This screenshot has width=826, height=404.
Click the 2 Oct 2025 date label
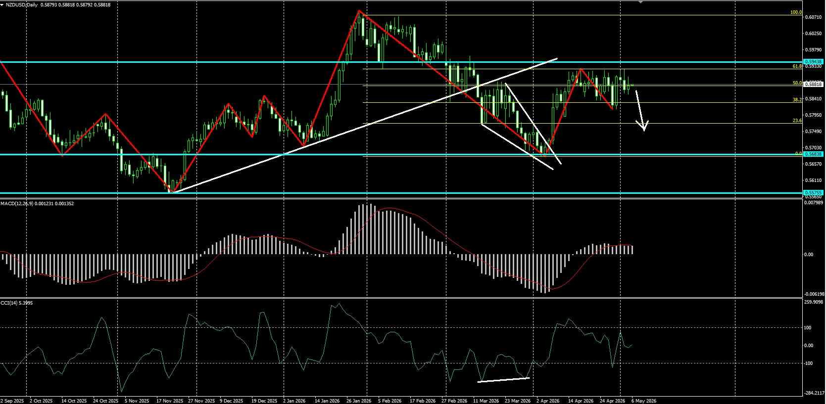pyautogui.click(x=41, y=401)
